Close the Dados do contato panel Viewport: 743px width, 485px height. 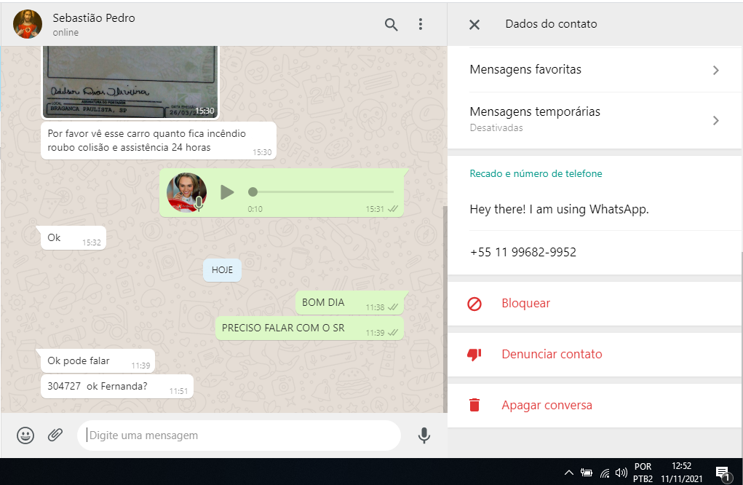click(x=474, y=25)
